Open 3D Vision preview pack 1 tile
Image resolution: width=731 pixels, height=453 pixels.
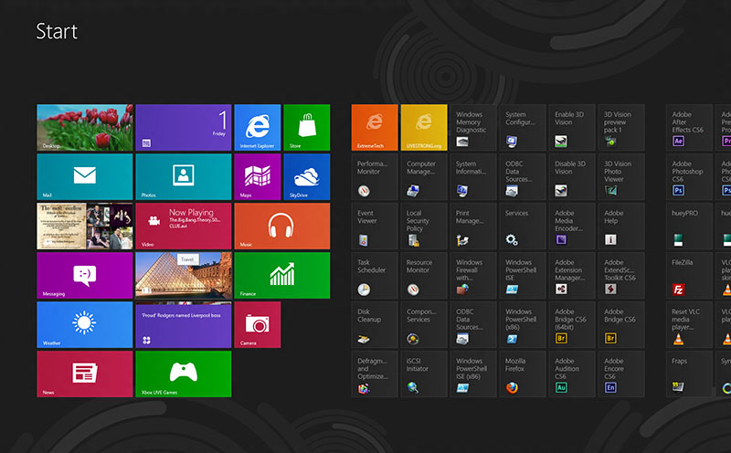pos(621,127)
